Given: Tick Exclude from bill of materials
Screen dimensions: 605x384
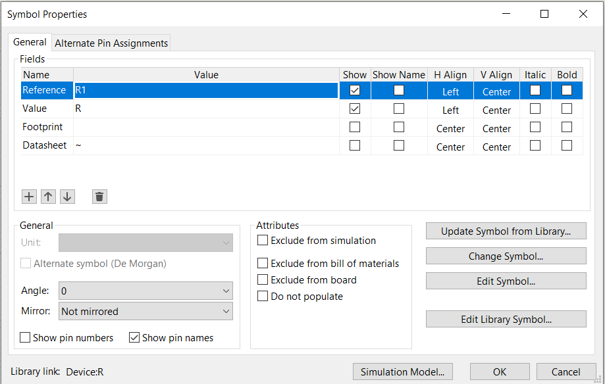Looking at the screenshot, I should [263, 264].
